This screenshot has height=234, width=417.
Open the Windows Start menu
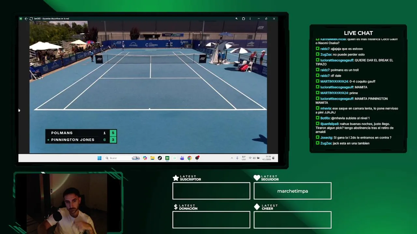99,158
